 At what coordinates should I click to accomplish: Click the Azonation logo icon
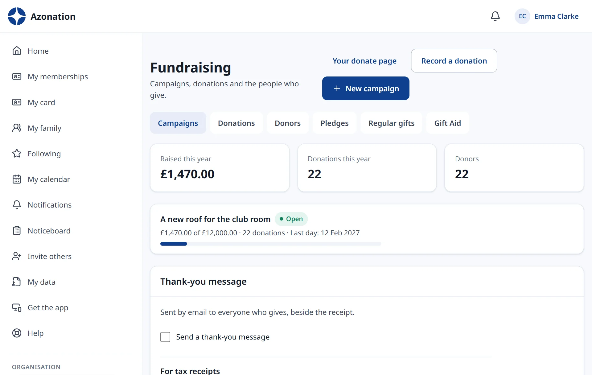17,16
